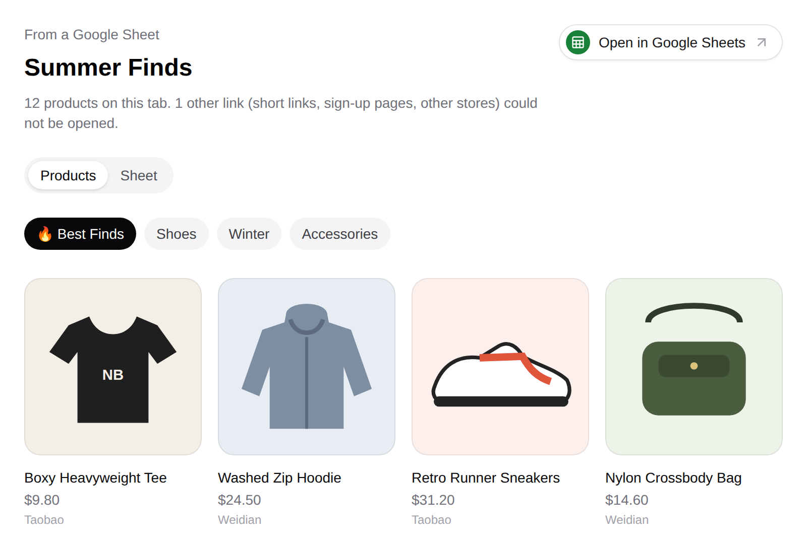Click the Washed Zip Hoodie title
Screen dimensions: 807x544
pyautogui.click(x=279, y=478)
